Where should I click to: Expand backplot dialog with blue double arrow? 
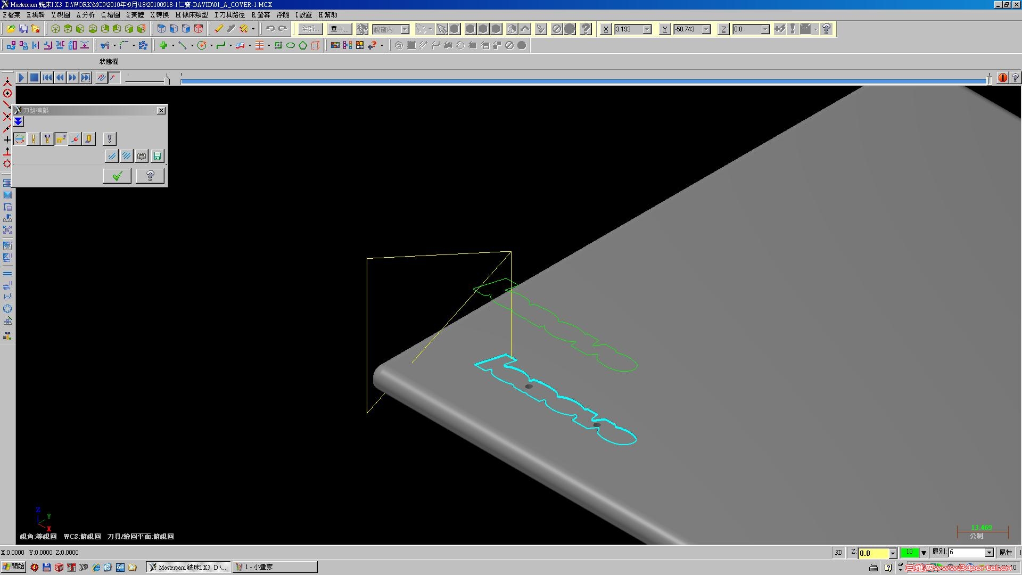pyautogui.click(x=19, y=122)
